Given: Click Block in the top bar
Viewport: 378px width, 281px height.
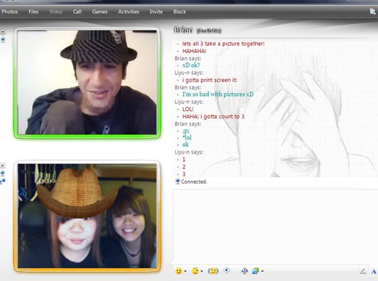Looking at the screenshot, I should pyautogui.click(x=180, y=11).
